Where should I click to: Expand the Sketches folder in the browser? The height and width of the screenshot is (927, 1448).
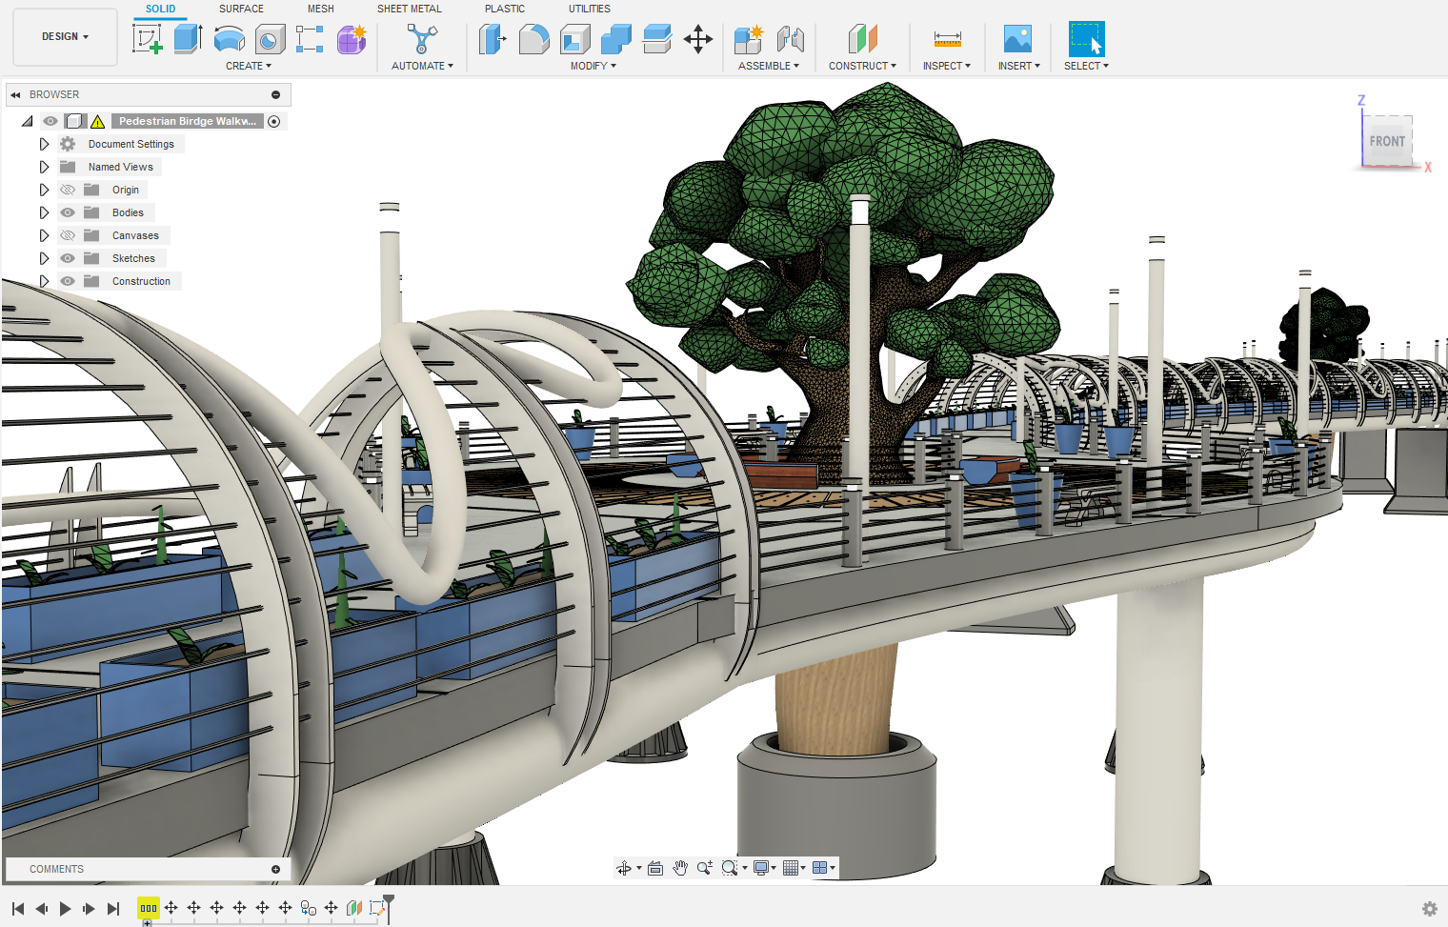point(44,257)
